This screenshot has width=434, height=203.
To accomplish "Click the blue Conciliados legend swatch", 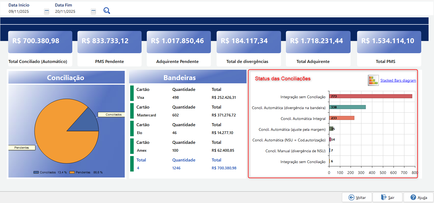I will [36, 172].
